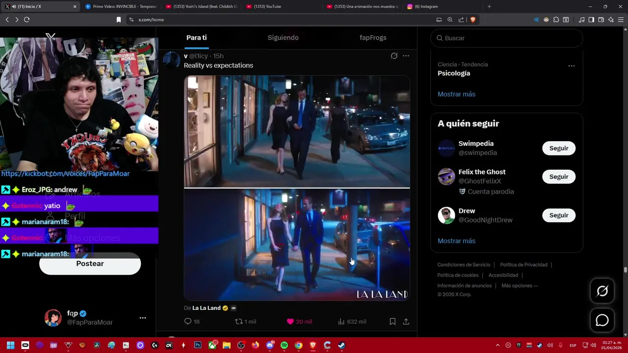Open Steam from the taskbar
Screen dimensions: 628x353
341,345
